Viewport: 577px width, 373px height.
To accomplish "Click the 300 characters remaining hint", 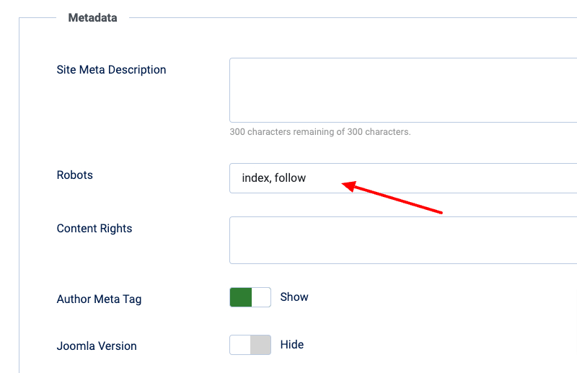I will tap(320, 132).
